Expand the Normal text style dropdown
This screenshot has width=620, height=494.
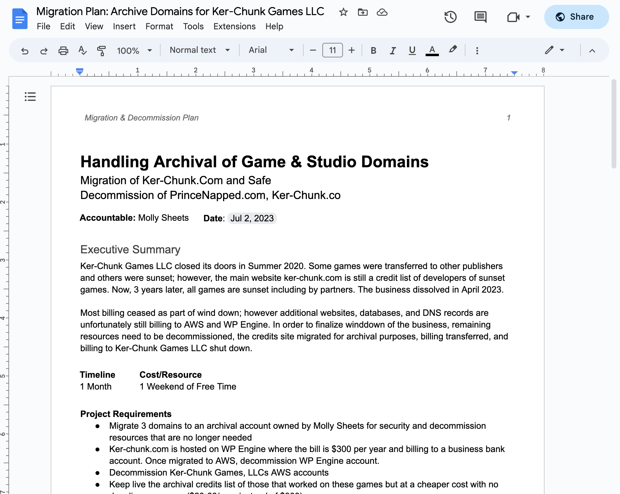click(200, 50)
